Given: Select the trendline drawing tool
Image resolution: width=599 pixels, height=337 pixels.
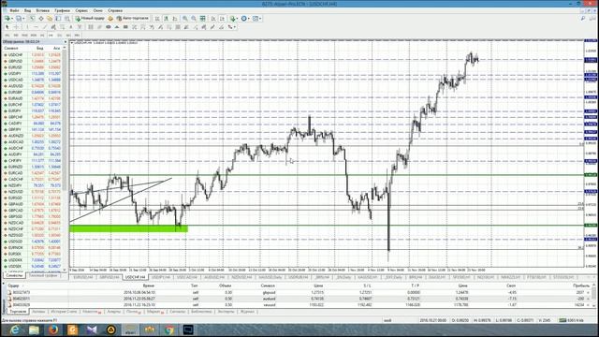Looking at the screenshot, I should coord(45,27).
